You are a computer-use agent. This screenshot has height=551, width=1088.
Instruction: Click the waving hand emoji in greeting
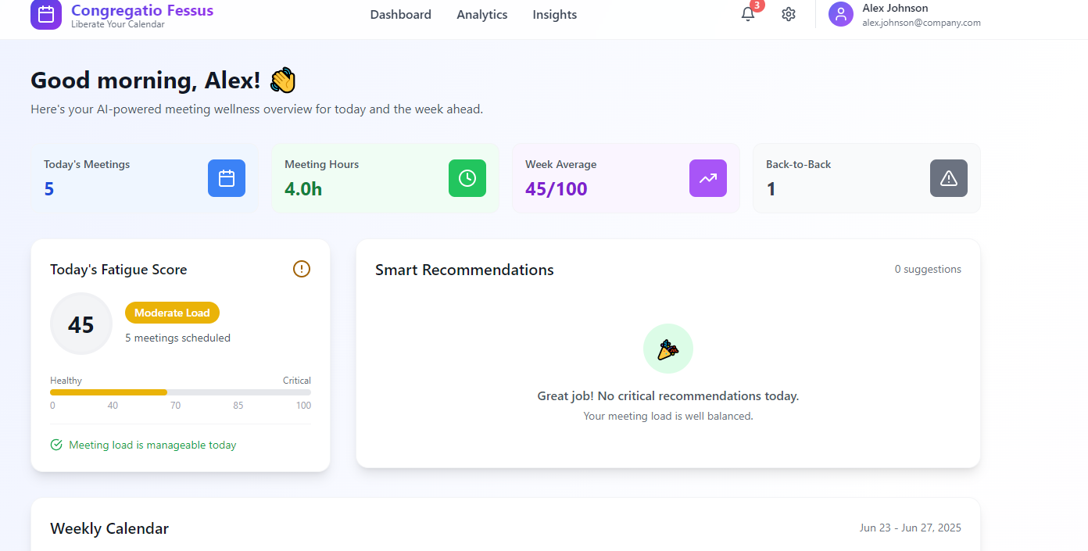tap(283, 81)
